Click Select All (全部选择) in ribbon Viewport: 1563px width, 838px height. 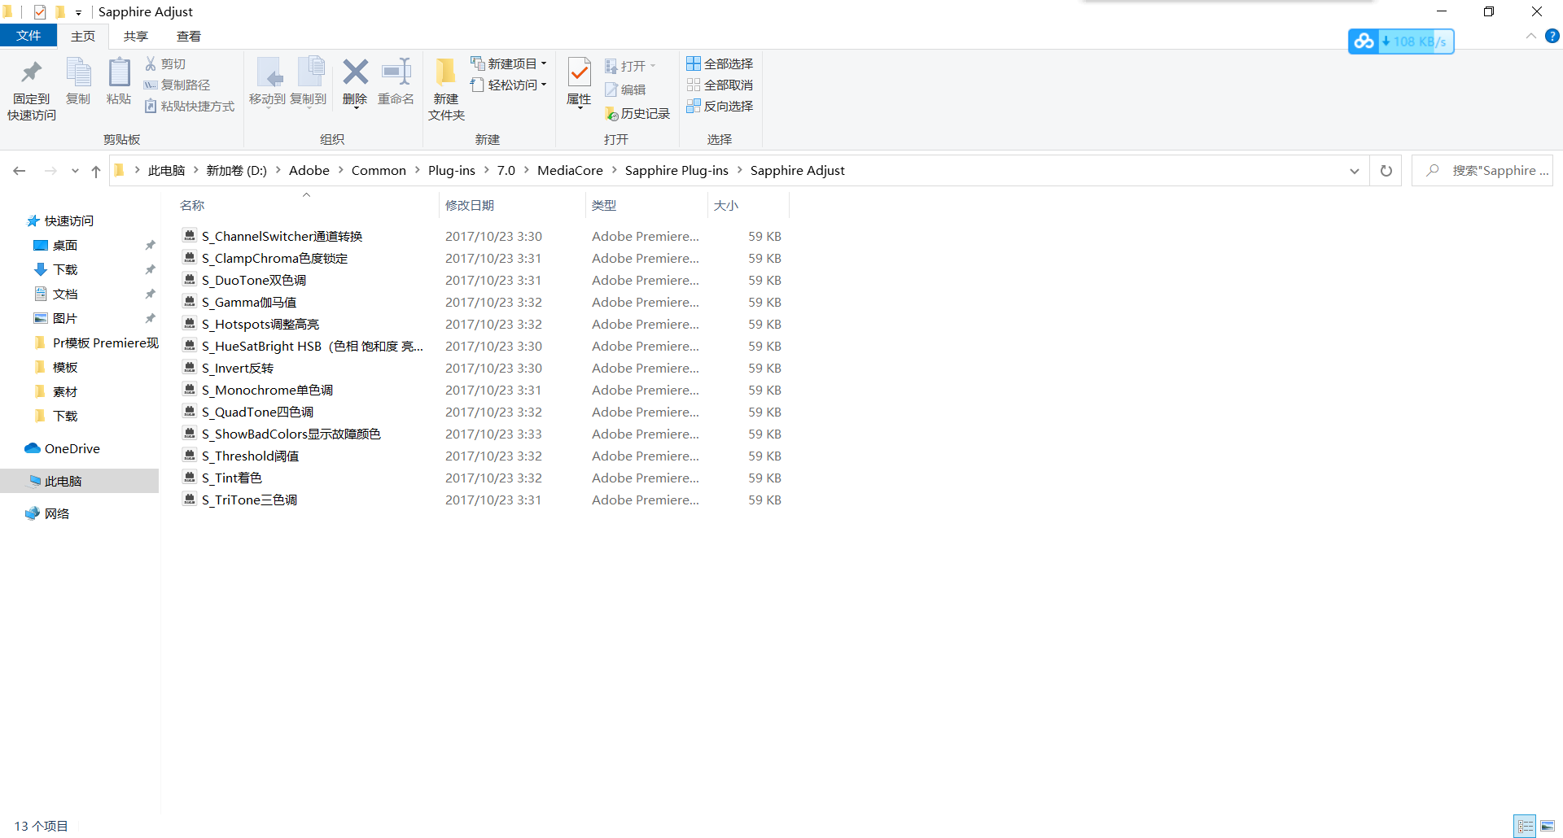point(720,63)
